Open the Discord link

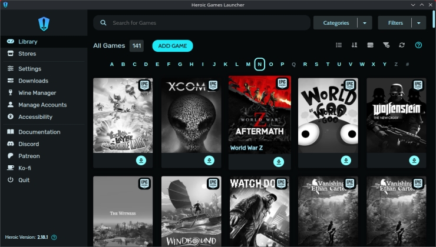[44, 143]
